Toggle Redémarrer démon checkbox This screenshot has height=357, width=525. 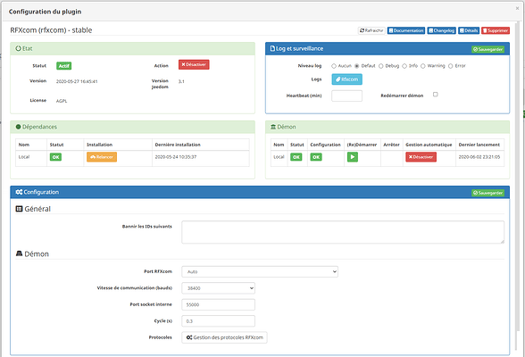click(x=436, y=95)
